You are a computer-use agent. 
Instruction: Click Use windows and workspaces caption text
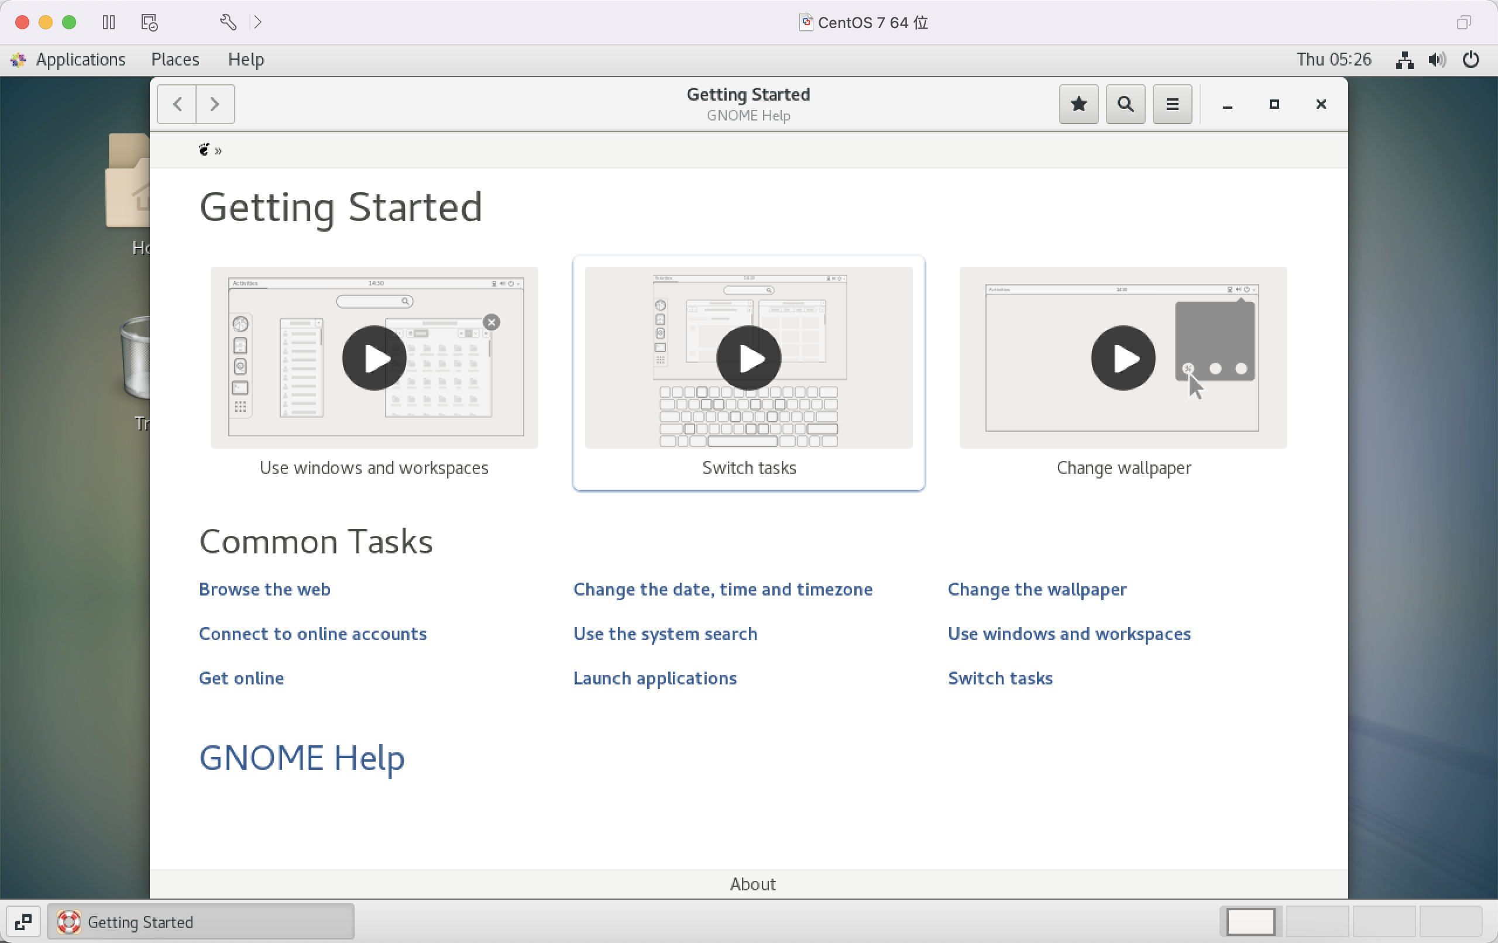(x=374, y=468)
